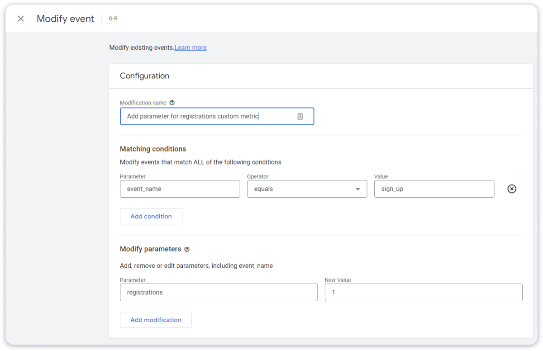
Task: Click the G-R property label
Action: point(113,19)
